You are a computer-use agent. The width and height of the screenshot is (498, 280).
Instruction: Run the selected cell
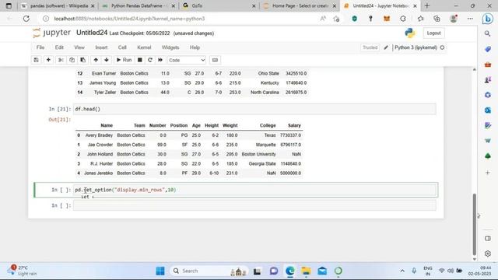pyautogui.click(x=124, y=60)
